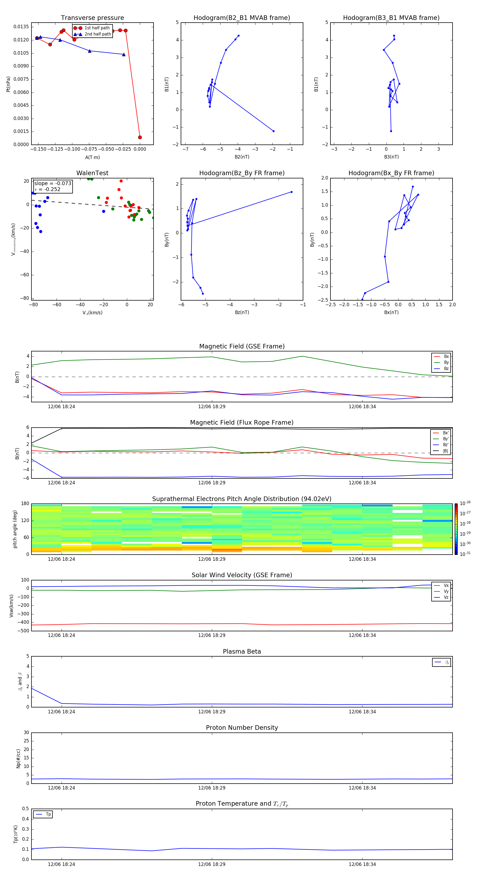Click the 'Pt(nPa)' y-axis label
This screenshot has width=484, height=888.
tap(8, 84)
